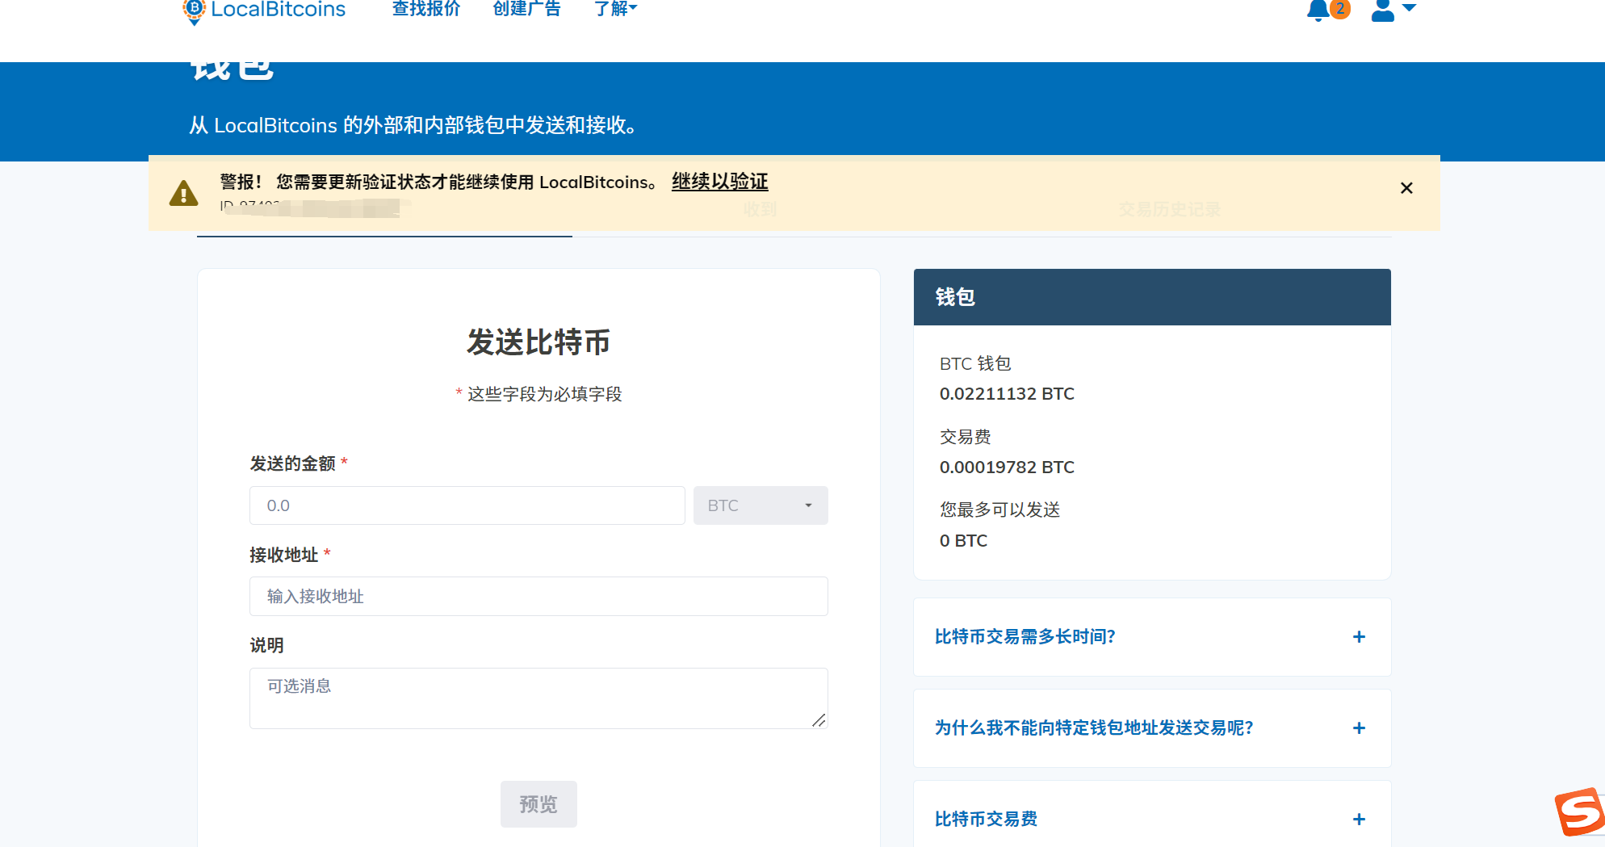Image resolution: width=1605 pixels, height=847 pixels.
Task: Click the 接收地址 input field
Action: pos(538,597)
